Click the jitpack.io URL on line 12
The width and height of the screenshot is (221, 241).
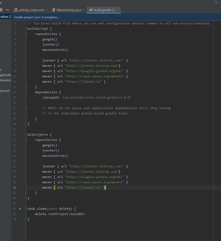pyautogui.click(x=83, y=82)
